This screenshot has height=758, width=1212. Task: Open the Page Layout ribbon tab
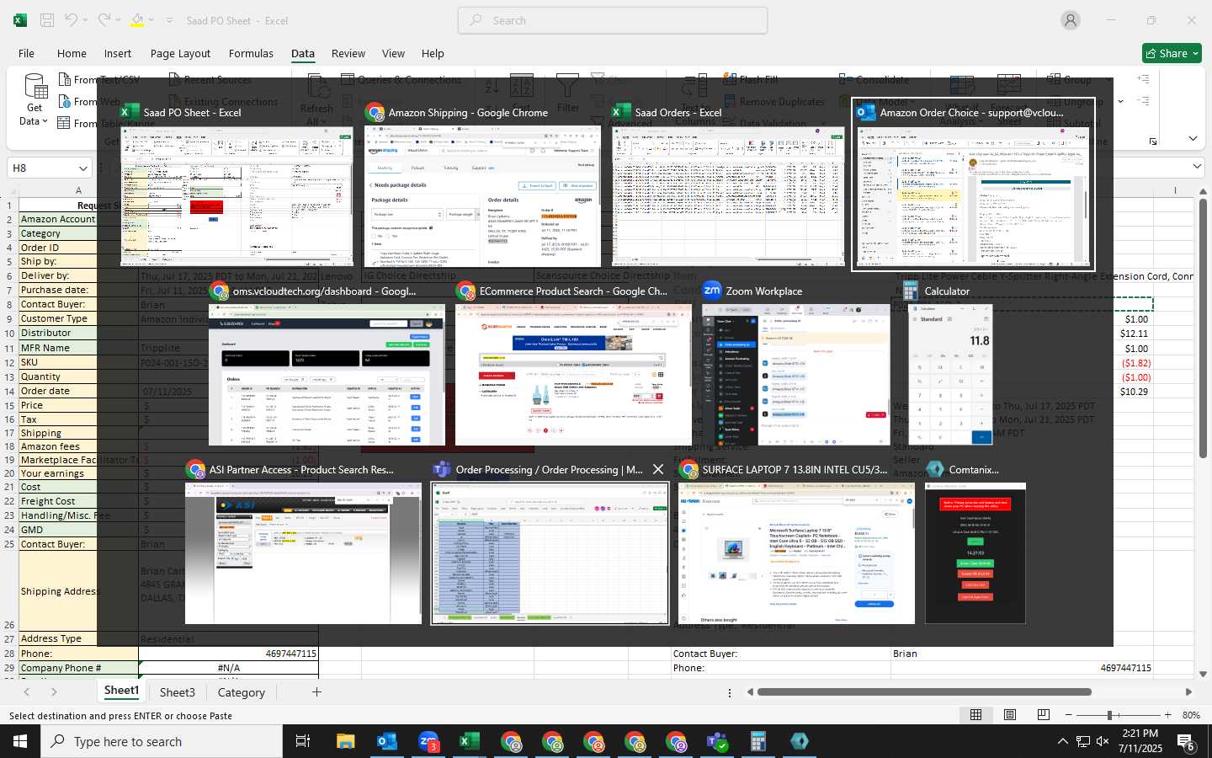[180, 53]
